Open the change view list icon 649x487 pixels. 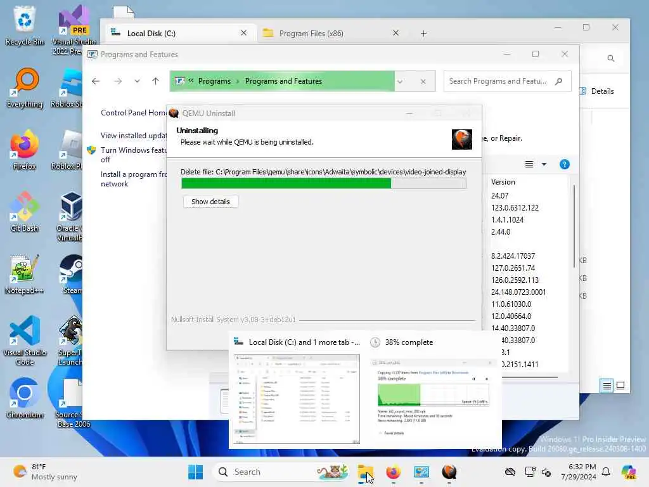pyautogui.click(x=529, y=164)
